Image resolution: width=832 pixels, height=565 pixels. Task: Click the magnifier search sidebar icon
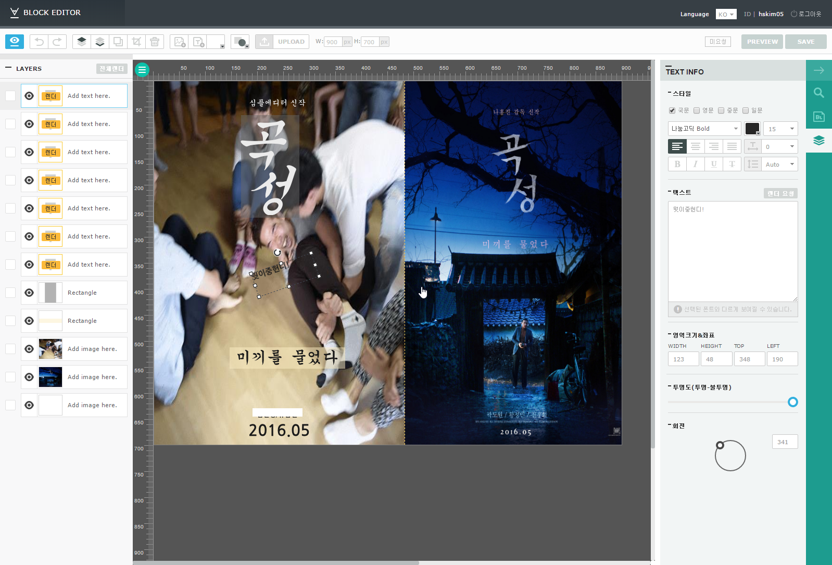click(x=819, y=93)
